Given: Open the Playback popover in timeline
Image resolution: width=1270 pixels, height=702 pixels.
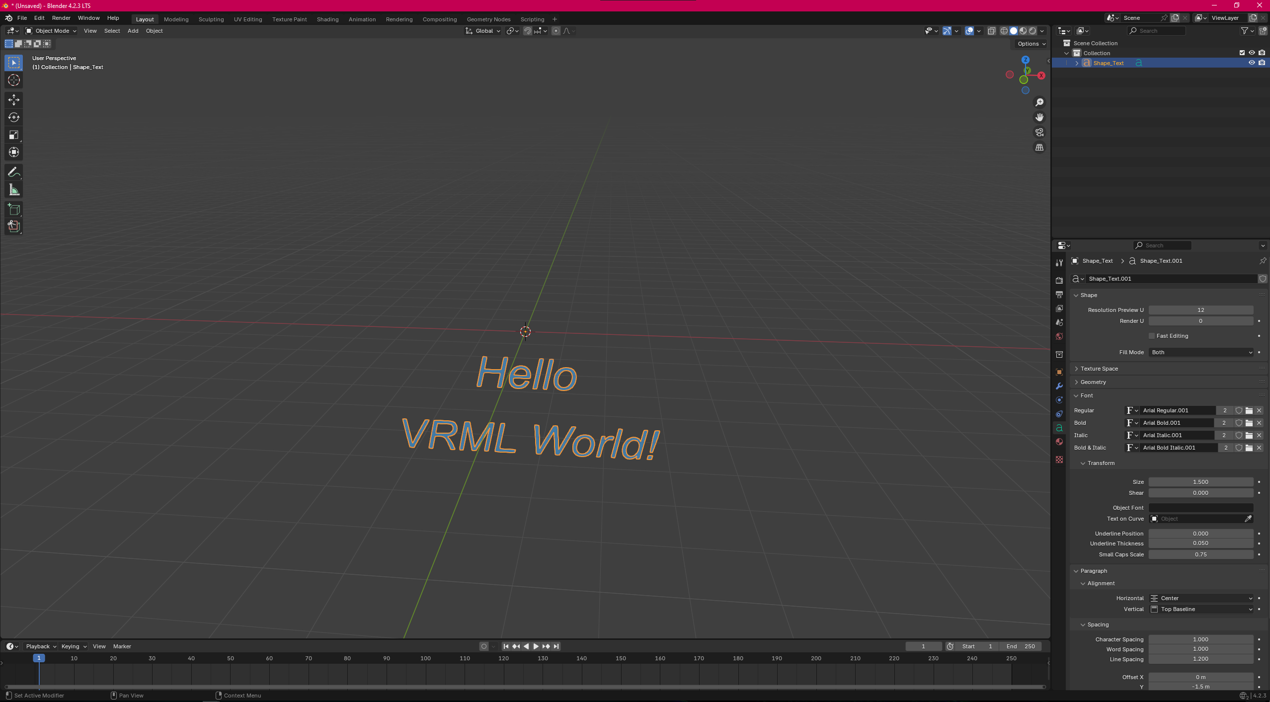Looking at the screenshot, I should [x=41, y=646].
